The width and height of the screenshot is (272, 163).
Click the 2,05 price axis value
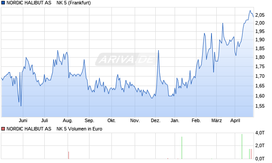pos(260,15)
